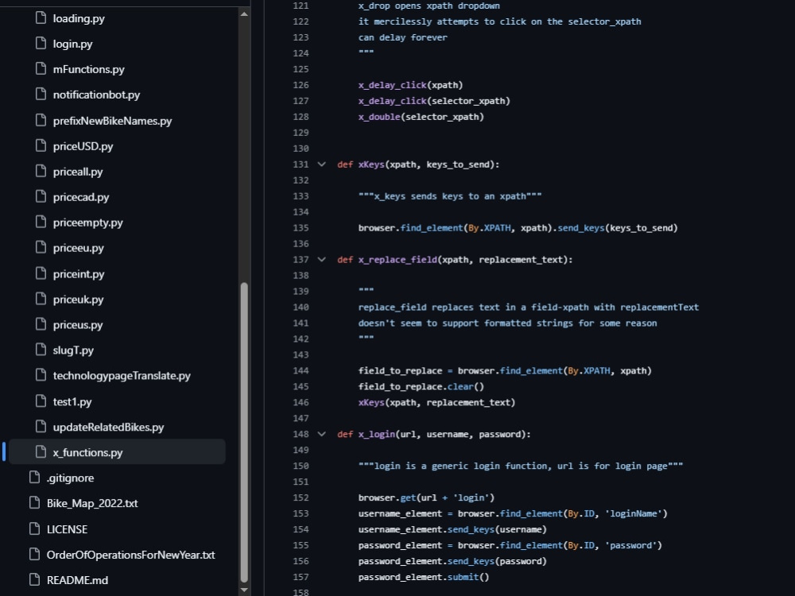Click file icon beside README.md
This screenshot has height=596, width=795.
(x=34, y=580)
